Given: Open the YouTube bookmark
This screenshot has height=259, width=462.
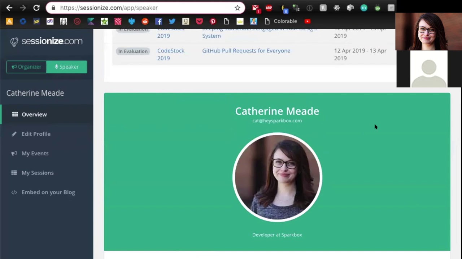Looking at the screenshot, I should pyautogui.click(x=308, y=21).
